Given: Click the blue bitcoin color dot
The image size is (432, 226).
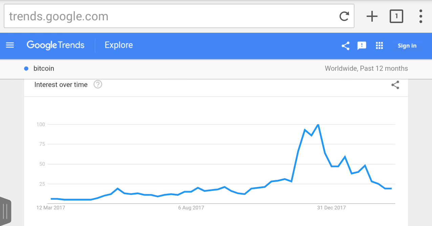Looking at the screenshot, I should click(26, 69).
